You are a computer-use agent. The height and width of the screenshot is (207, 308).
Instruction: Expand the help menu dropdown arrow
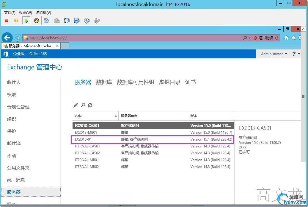(299, 54)
